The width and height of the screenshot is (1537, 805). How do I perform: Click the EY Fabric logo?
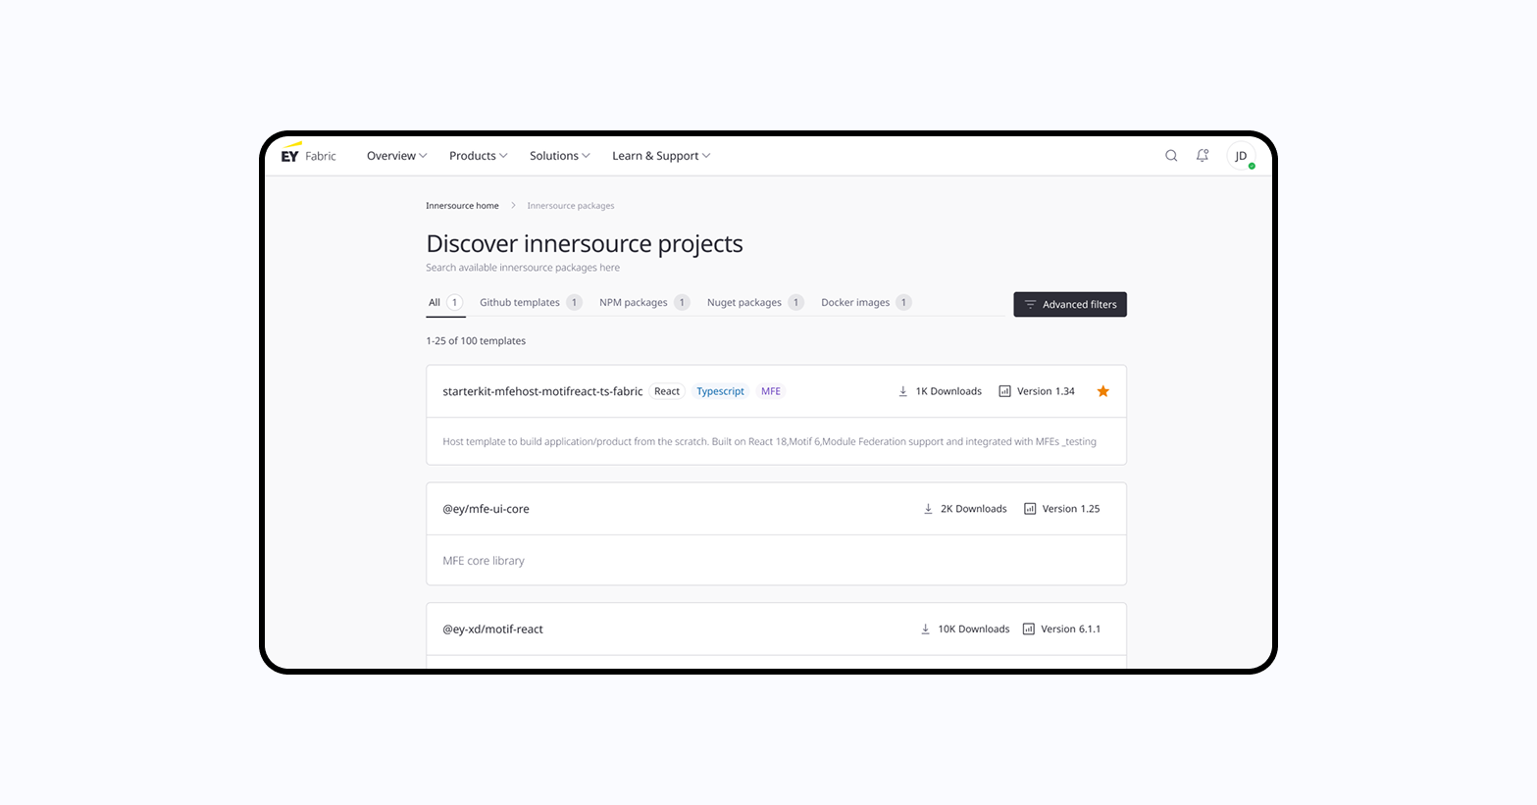click(x=306, y=154)
